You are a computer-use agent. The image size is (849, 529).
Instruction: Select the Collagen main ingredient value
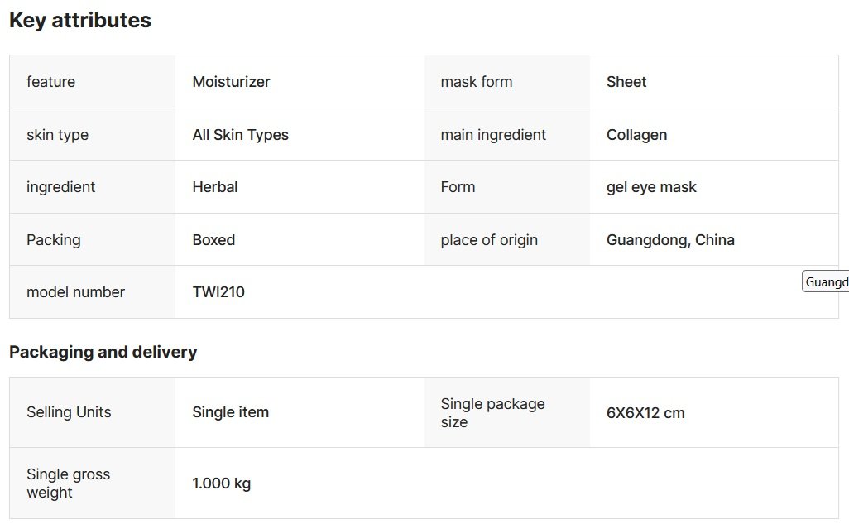pyautogui.click(x=636, y=135)
